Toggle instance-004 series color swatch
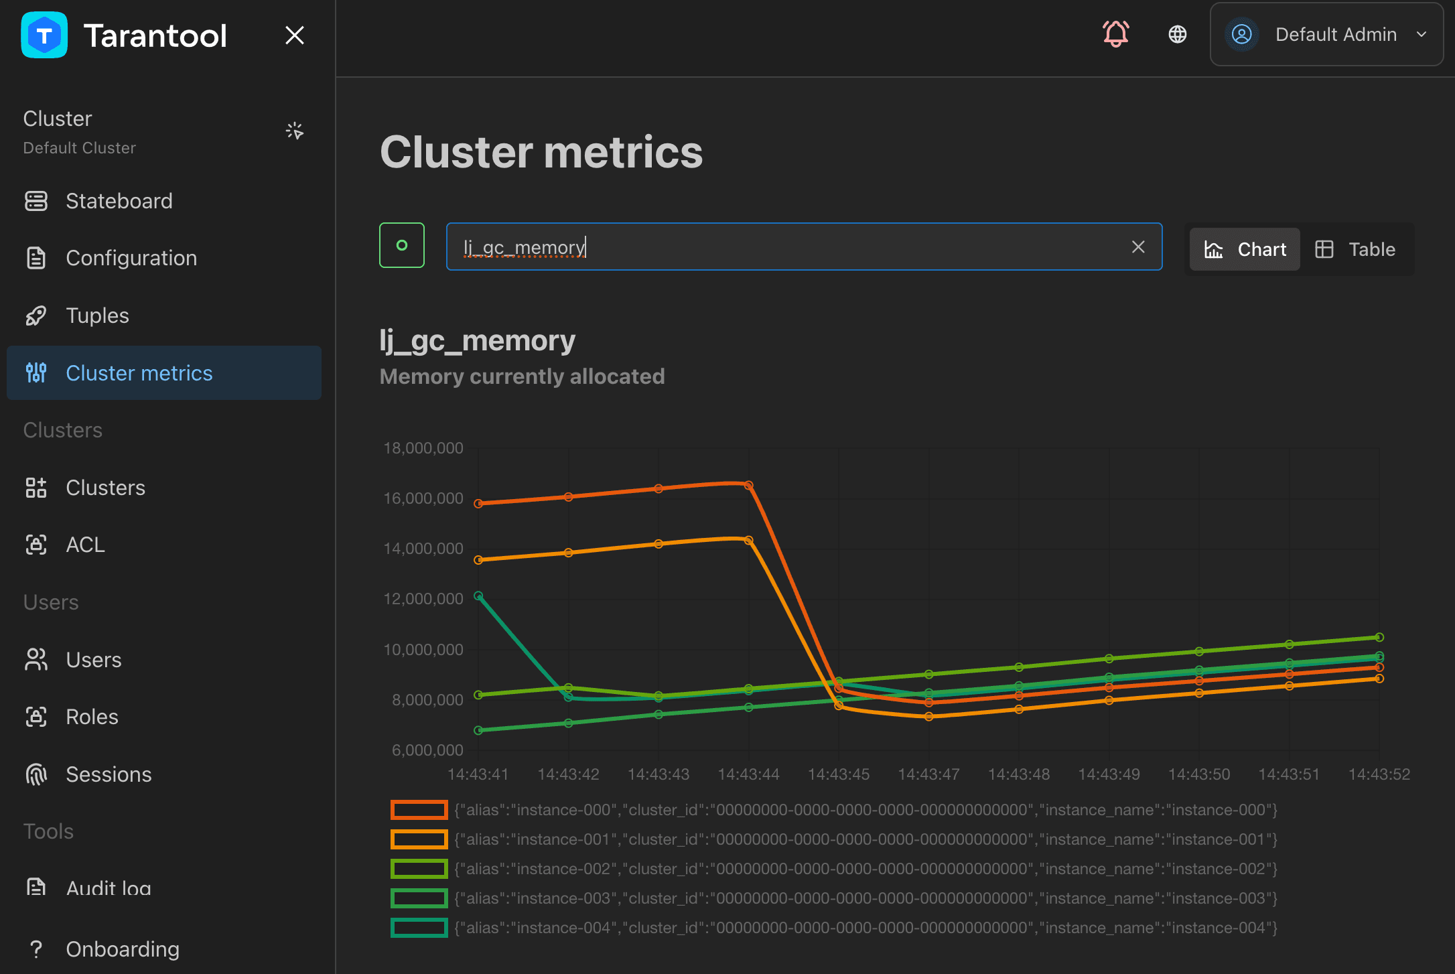The image size is (1455, 974). pos(419,928)
